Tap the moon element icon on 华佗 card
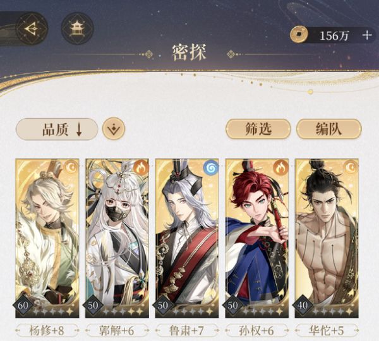This screenshot has height=341, width=379. 351,166
